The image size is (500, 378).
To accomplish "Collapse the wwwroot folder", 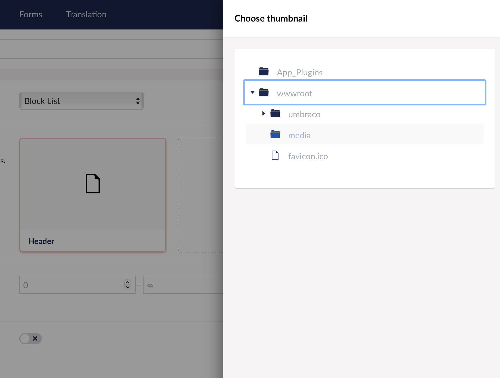I will (253, 92).
